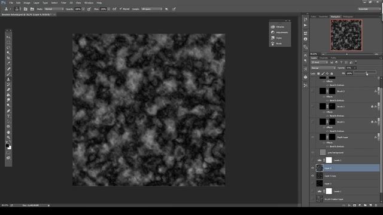Open the Filter menu
This screenshot has width=383, height=215.
pyautogui.click(x=63, y=2)
